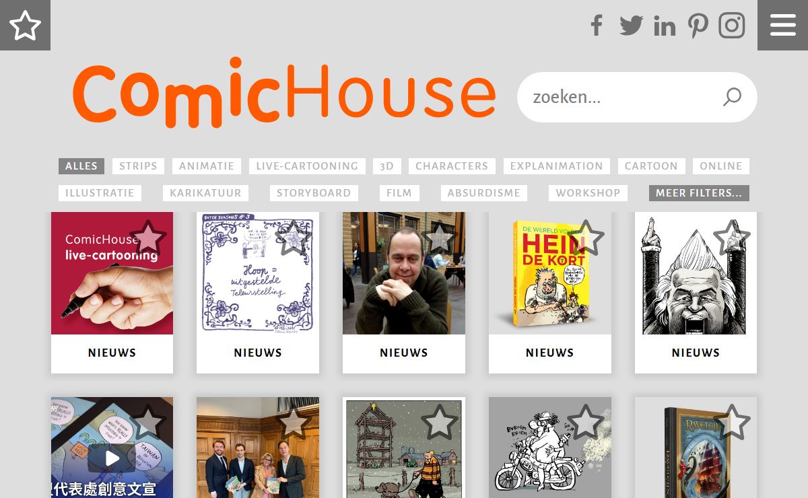Star the motorcycle cartoon card
This screenshot has height=498, width=808.
(586, 422)
